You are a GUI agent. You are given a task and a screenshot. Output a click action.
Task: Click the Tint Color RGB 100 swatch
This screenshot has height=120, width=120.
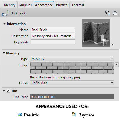[72, 97]
